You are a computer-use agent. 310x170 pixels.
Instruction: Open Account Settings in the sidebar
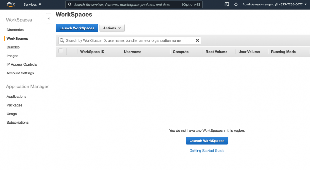tap(20, 73)
